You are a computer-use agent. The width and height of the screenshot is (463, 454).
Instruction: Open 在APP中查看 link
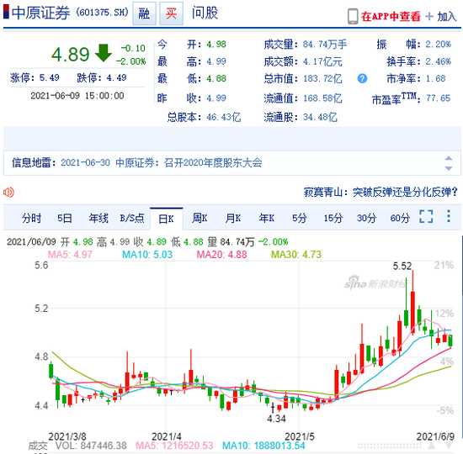[391, 16]
